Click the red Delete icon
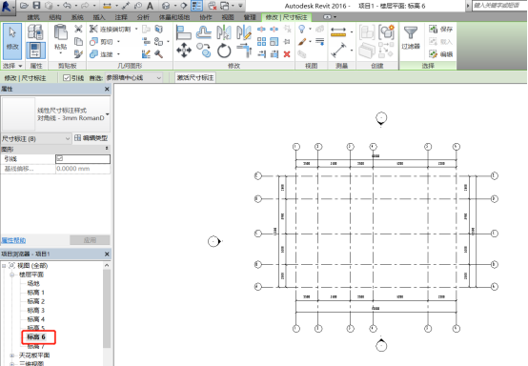The width and height of the screenshot is (528, 366). coord(287,54)
